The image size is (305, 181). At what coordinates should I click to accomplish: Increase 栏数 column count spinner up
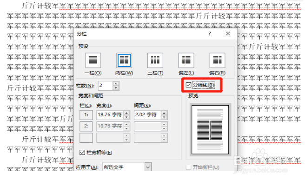pyautogui.click(x=116, y=84)
